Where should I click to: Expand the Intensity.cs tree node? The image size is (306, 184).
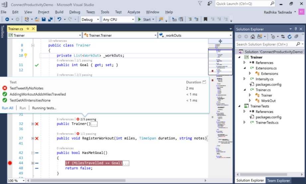click(x=244, y=79)
